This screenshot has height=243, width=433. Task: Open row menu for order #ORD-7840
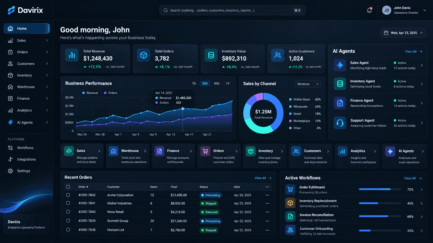[x=267, y=212]
